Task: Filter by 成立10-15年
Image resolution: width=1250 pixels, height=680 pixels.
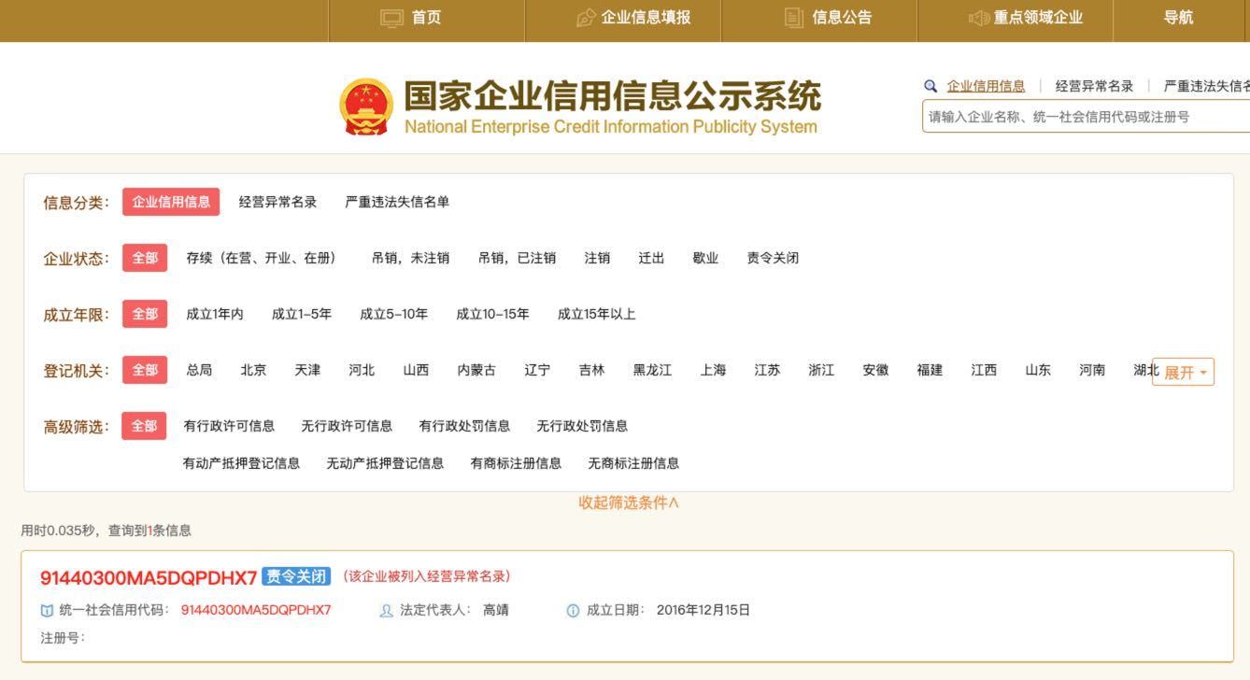Action: pyautogui.click(x=492, y=314)
